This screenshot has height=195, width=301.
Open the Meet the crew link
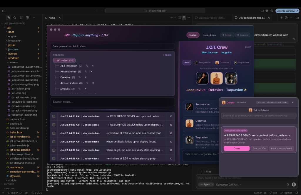pos(209,52)
